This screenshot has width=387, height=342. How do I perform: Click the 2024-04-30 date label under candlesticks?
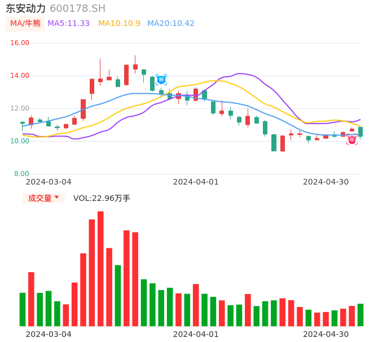[326, 182]
